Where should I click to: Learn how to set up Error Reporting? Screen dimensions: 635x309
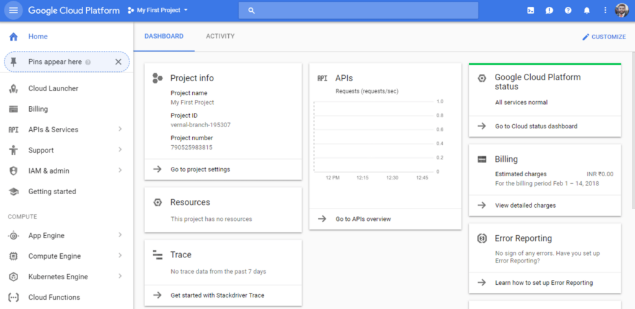(x=544, y=283)
